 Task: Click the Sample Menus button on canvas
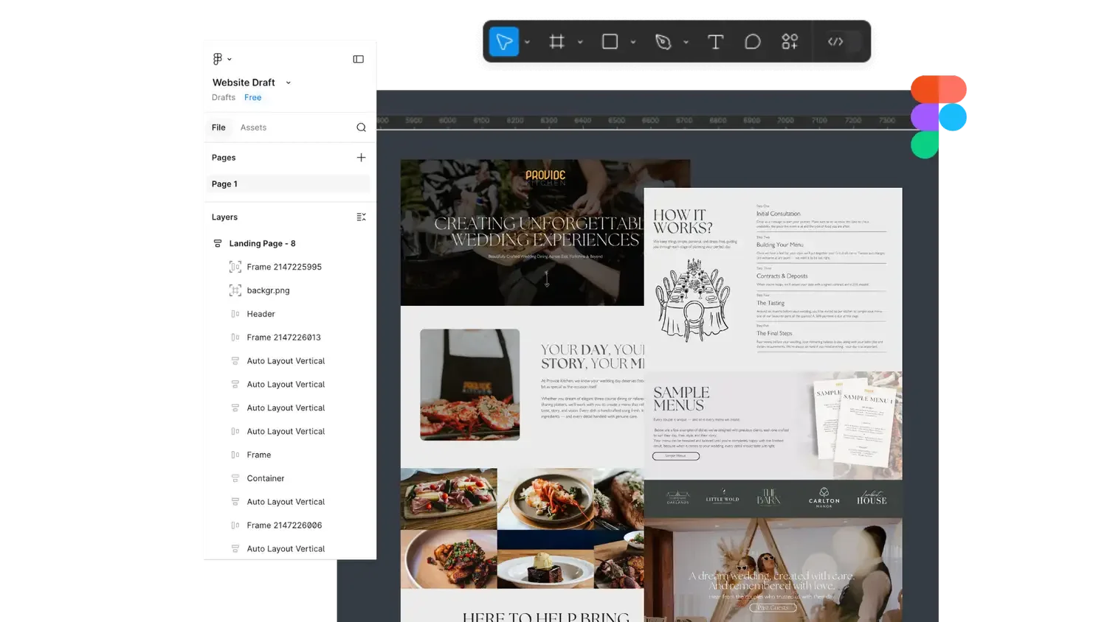coord(676,456)
